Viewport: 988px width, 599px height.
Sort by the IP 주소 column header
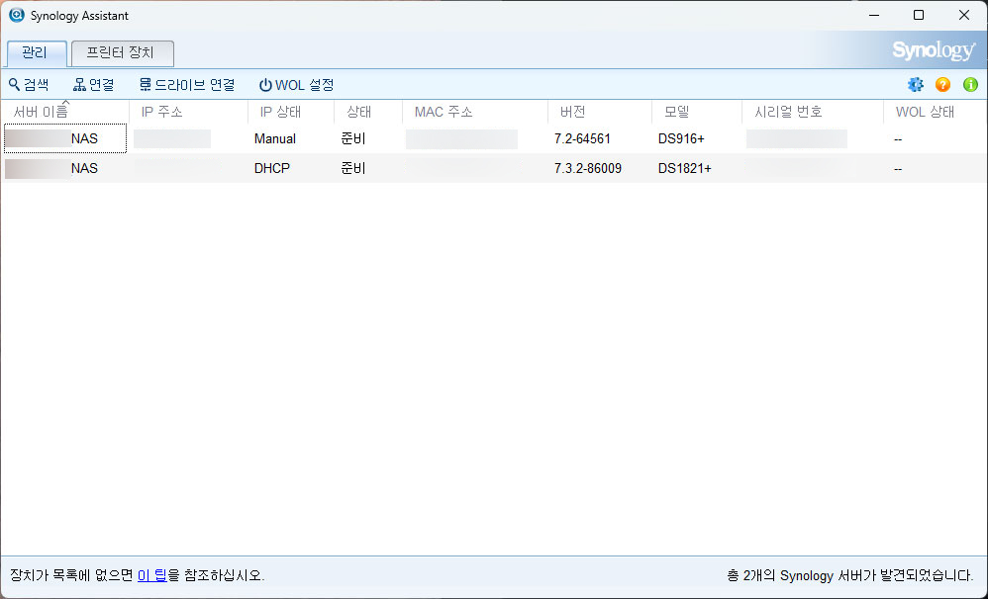point(188,112)
